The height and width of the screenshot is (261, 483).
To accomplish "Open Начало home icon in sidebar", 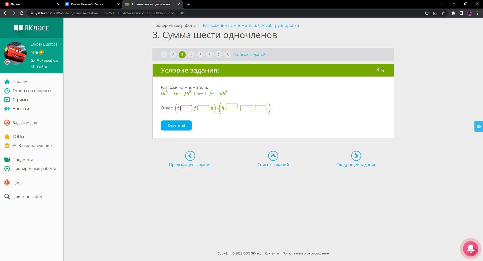I will click(7, 82).
